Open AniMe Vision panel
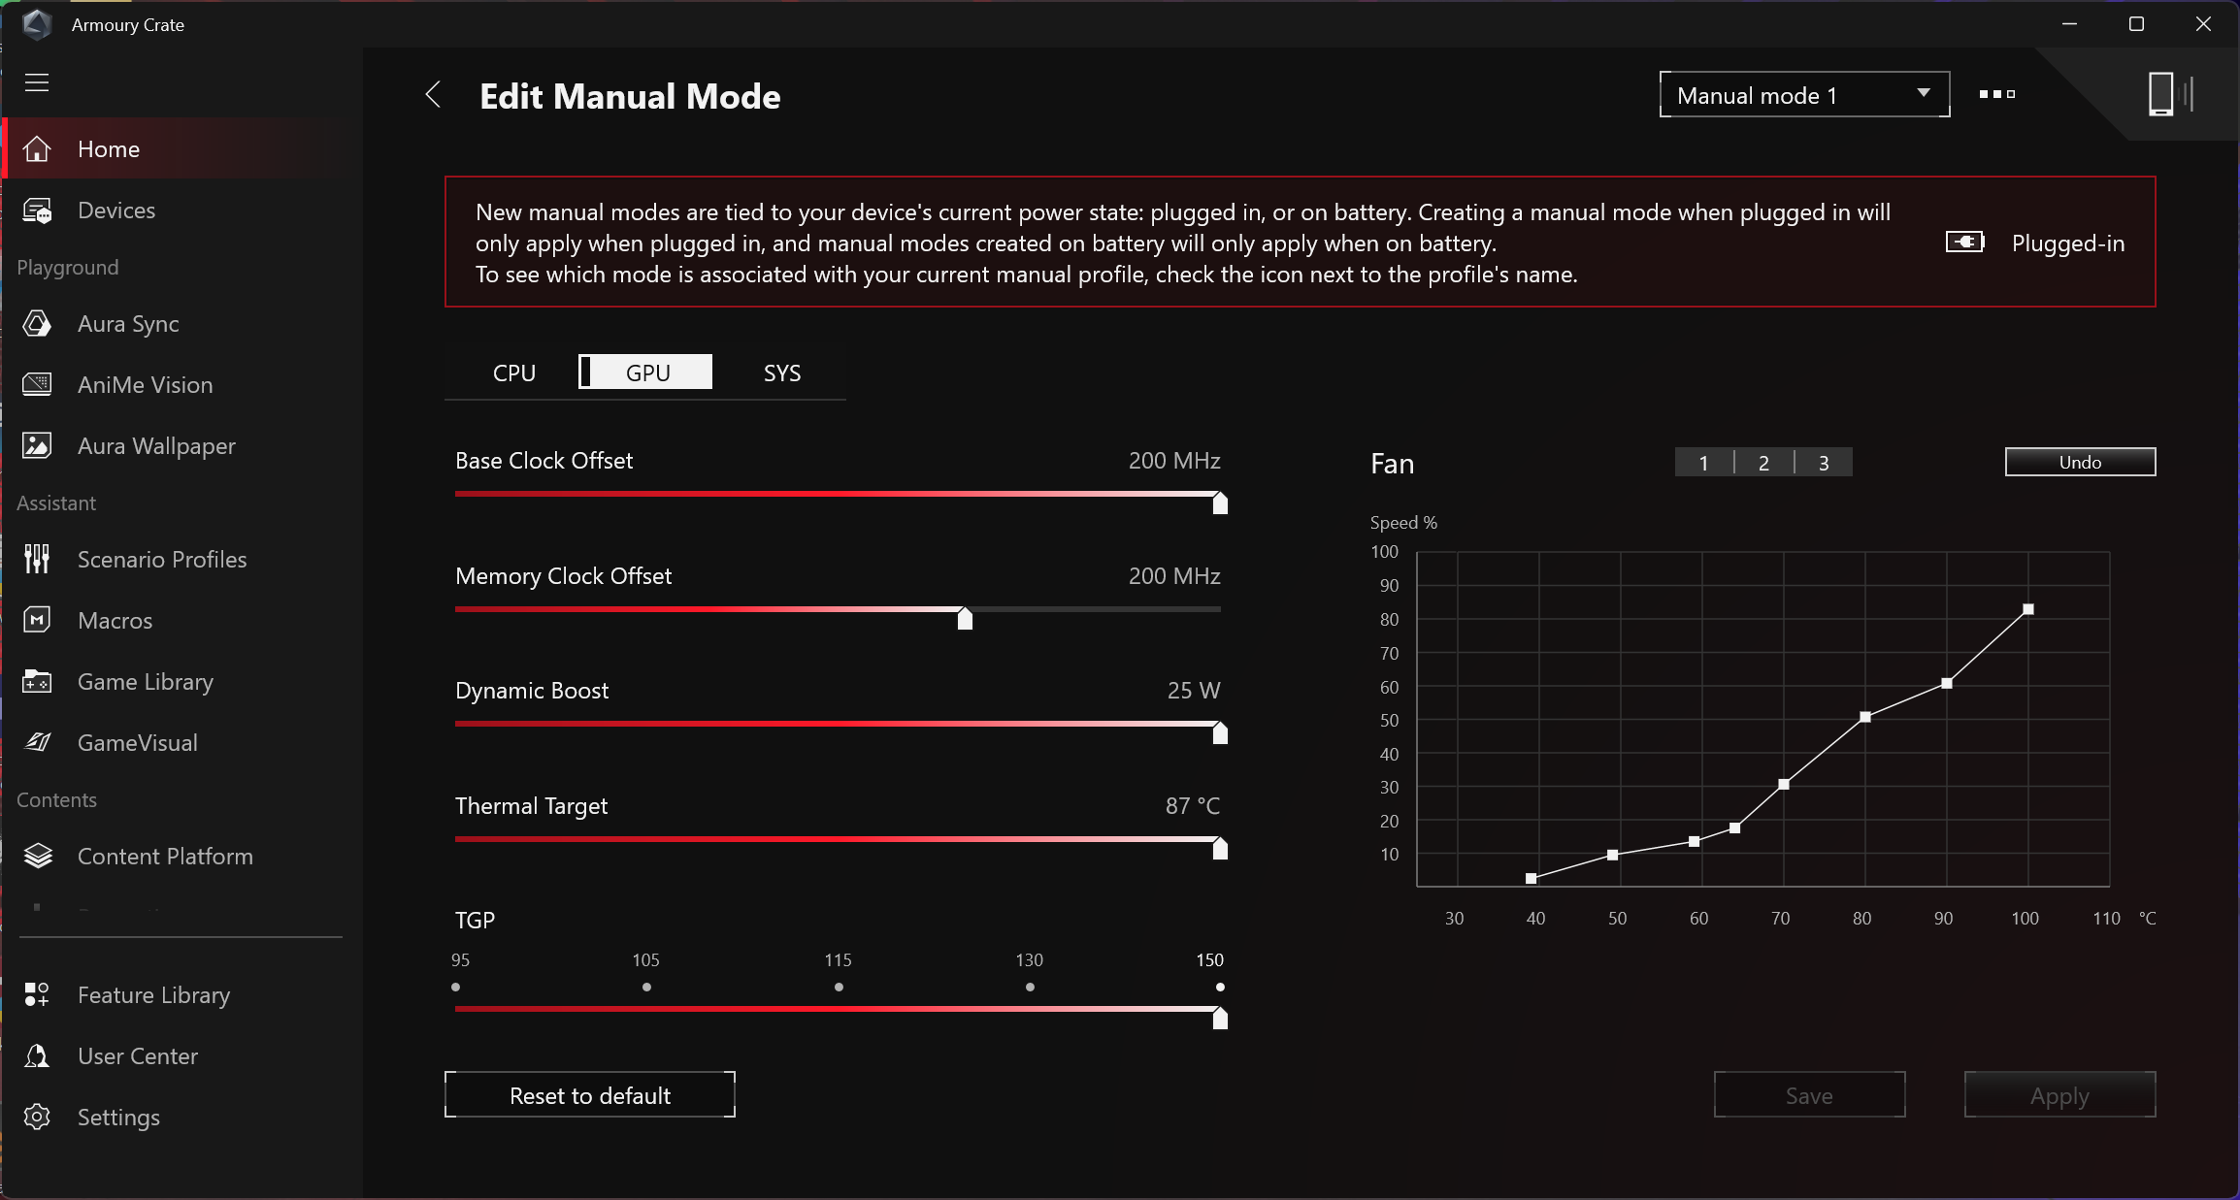Screen dimensions: 2240x1200 145,385
